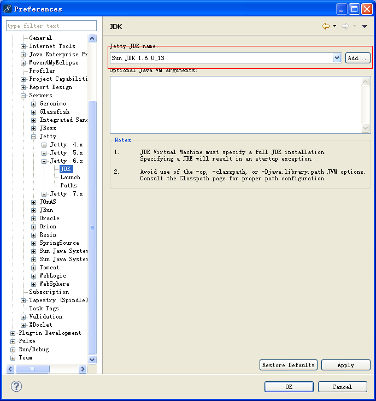Expand the WebLogic node
Viewport: 376px width, 401px height.
33,276
